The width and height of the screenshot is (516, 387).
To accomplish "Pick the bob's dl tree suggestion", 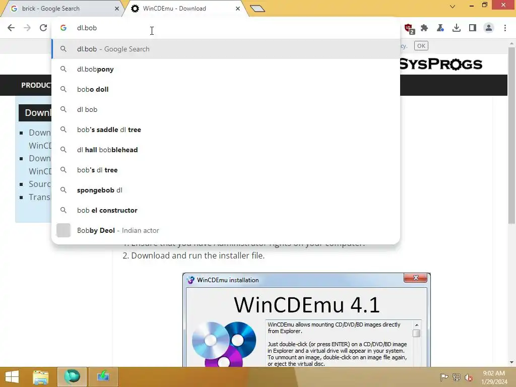I will click(226, 170).
